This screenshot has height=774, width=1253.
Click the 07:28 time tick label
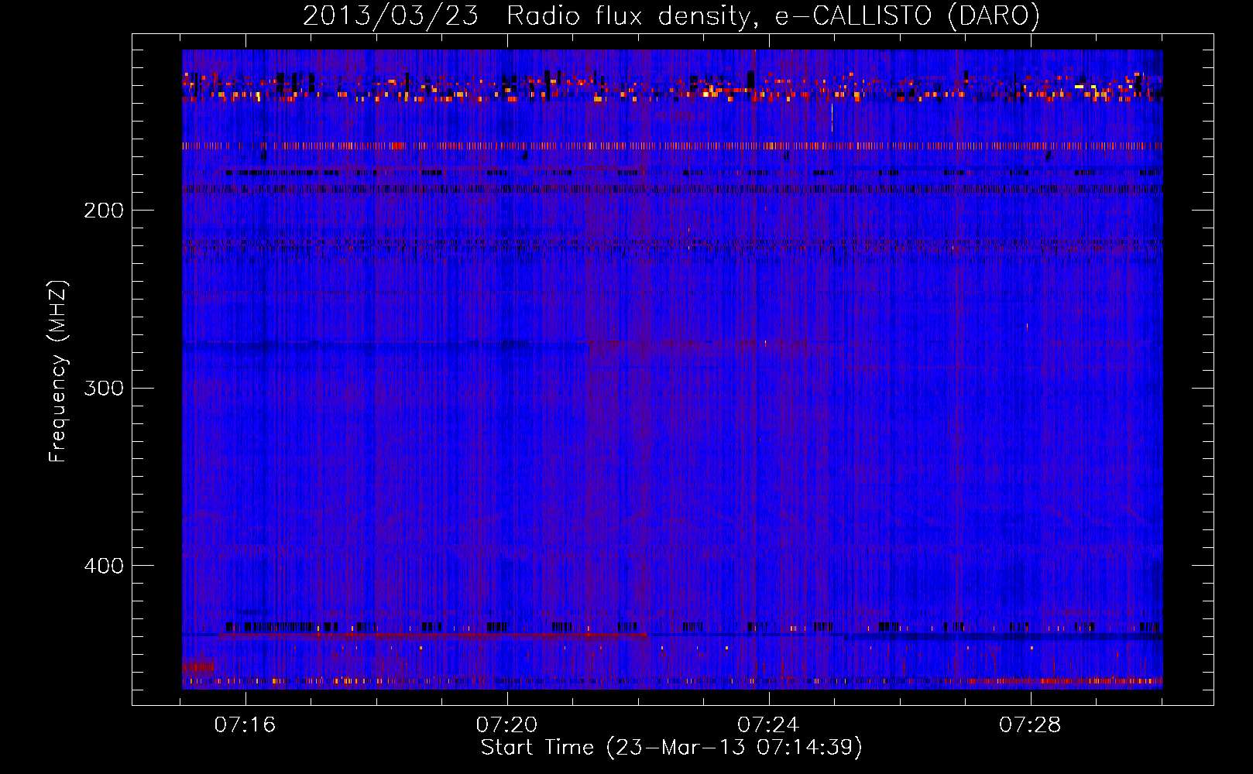(1030, 725)
